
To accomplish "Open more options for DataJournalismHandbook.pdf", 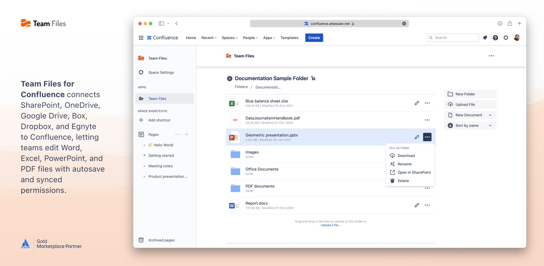I will pyautogui.click(x=427, y=120).
